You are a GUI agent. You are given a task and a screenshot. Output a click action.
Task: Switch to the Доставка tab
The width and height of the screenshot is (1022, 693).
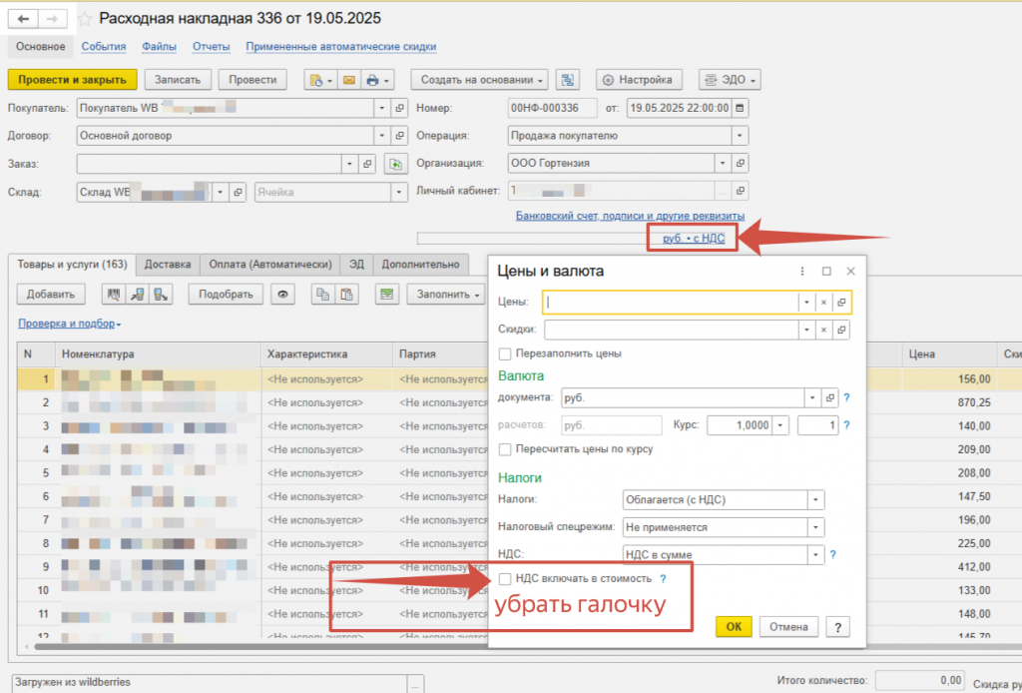pos(167,264)
